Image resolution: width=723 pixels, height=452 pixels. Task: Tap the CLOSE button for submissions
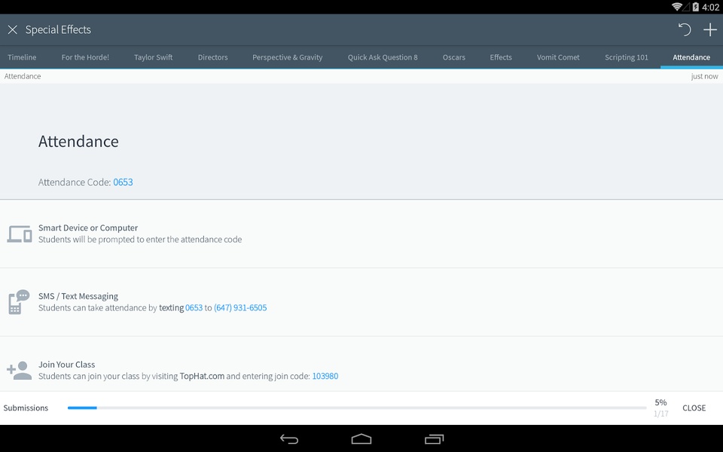694,408
